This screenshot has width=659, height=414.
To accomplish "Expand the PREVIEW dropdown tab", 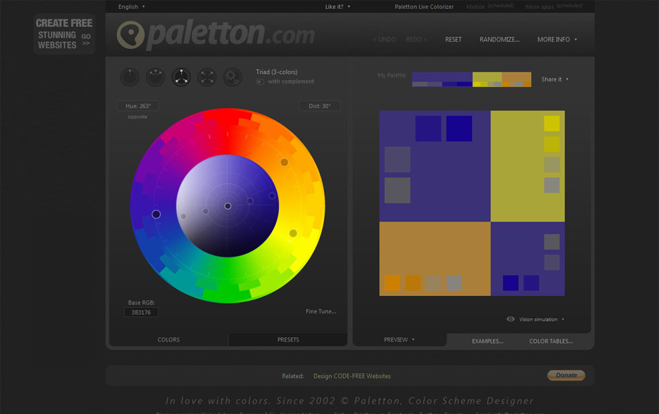I will click(399, 339).
